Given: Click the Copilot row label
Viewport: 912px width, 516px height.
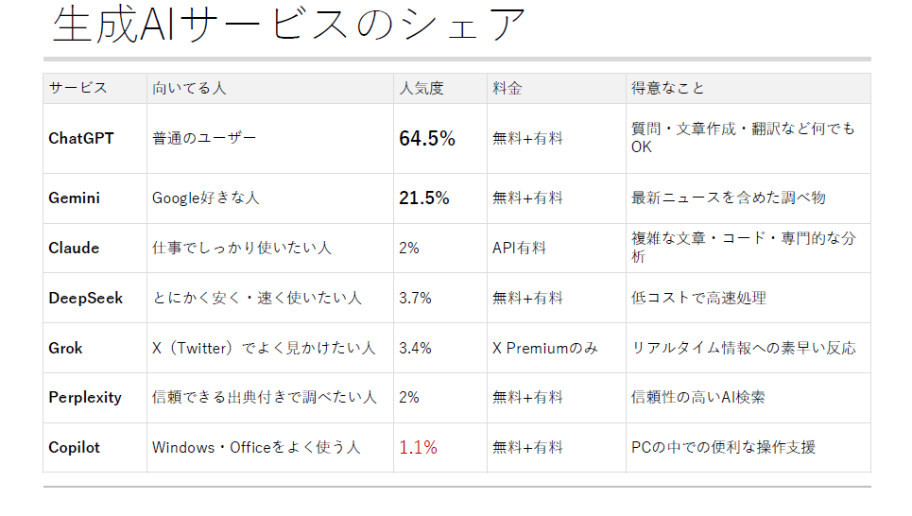Looking at the screenshot, I should pos(75,447).
